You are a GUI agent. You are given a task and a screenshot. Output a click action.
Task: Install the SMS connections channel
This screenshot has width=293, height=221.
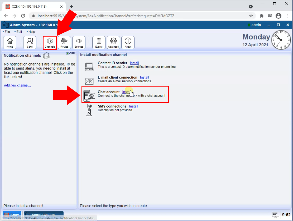point(133,107)
